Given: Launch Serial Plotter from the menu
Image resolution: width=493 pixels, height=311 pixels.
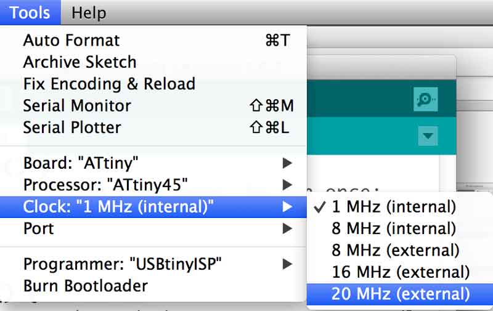Looking at the screenshot, I should (x=153, y=127).
